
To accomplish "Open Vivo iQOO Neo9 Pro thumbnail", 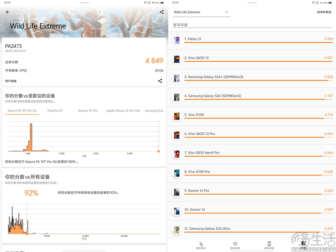I will [x=177, y=154].
